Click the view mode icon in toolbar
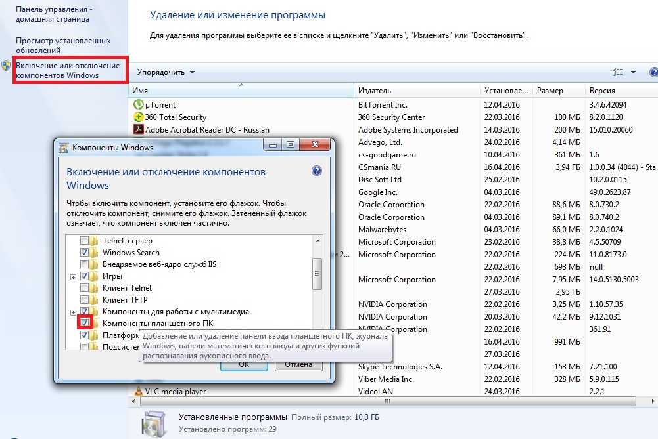The width and height of the screenshot is (658, 439). point(617,72)
